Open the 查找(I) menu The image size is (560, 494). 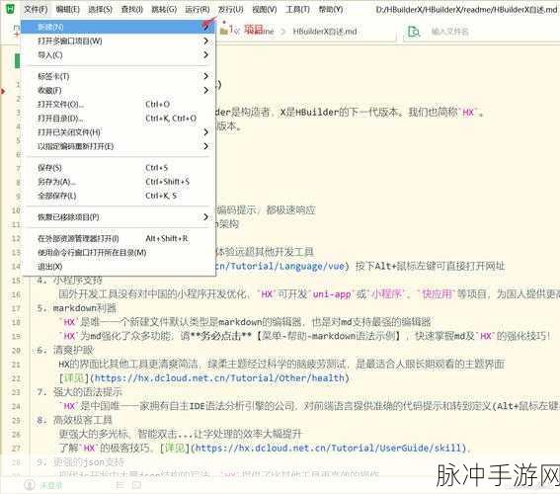coord(131,10)
